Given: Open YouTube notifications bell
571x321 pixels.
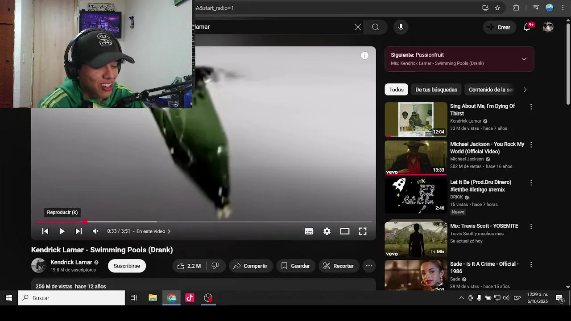Looking at the screenshot, I should (527, 27).
